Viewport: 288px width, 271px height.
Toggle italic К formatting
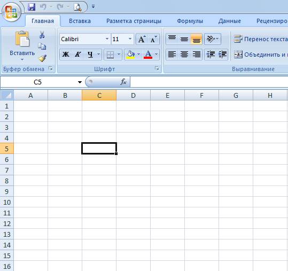pyautogui.click(x=78, y=55)
